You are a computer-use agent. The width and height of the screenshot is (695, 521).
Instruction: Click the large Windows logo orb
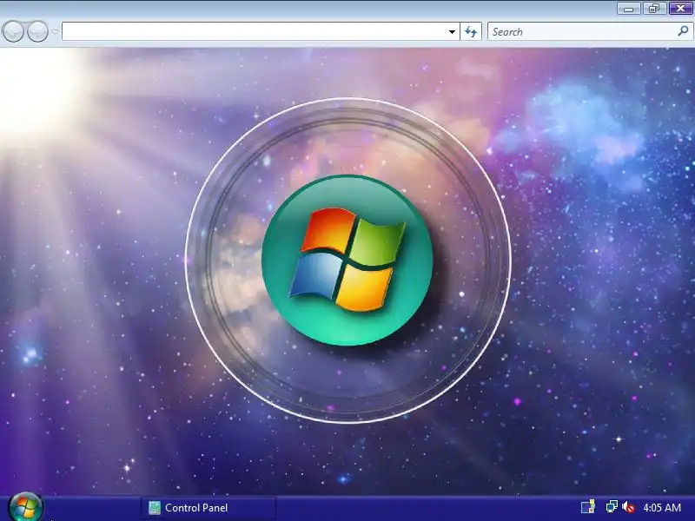coord(347,260)
